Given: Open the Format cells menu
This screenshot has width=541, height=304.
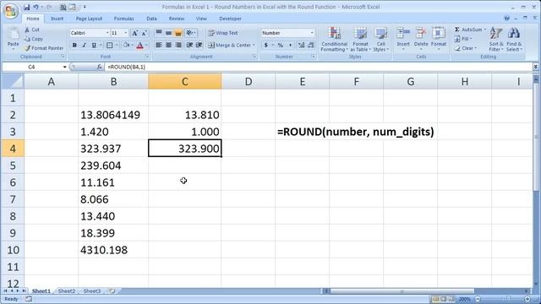Looking at the screenshot, I should 439,40.
